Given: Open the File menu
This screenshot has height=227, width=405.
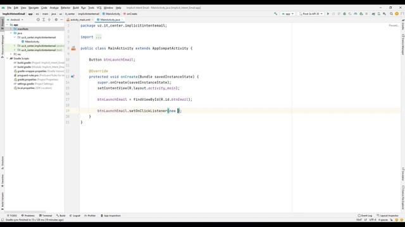Looking at the screenshot, I should coord(9,8).
